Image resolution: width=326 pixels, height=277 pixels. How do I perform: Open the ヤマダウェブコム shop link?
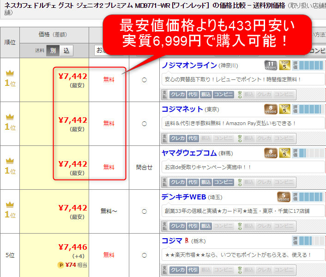[x=189, y=153]
